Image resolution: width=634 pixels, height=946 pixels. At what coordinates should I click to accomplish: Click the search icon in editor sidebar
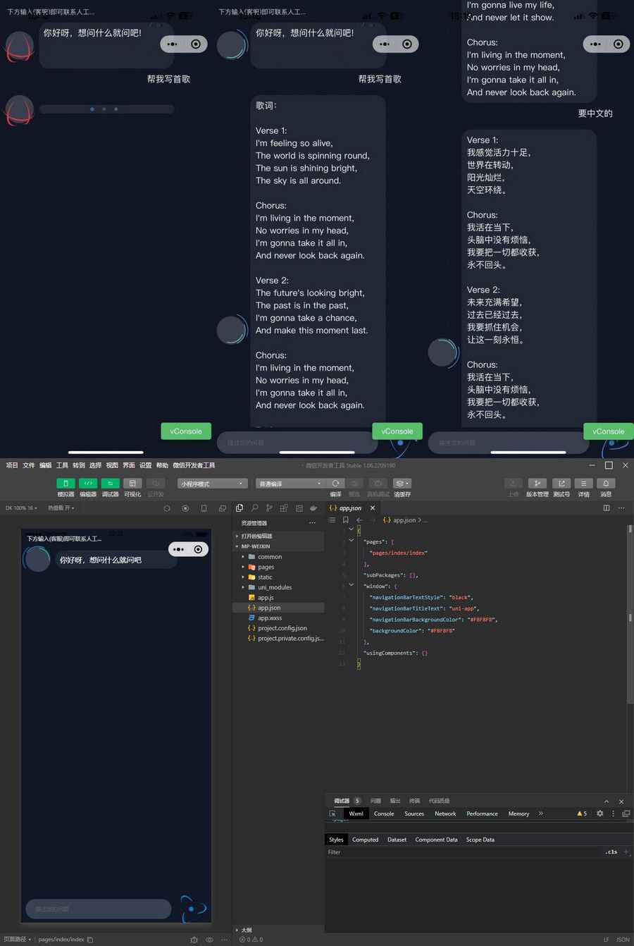pos(254,508)
